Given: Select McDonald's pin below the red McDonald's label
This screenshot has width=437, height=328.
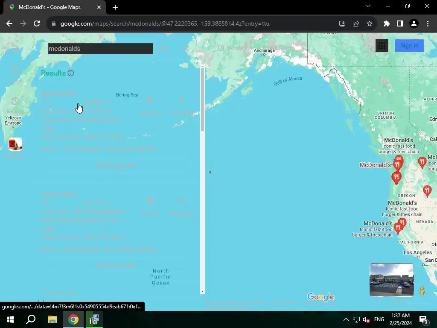Looking at the screenshot, I should tap(396, 177).
